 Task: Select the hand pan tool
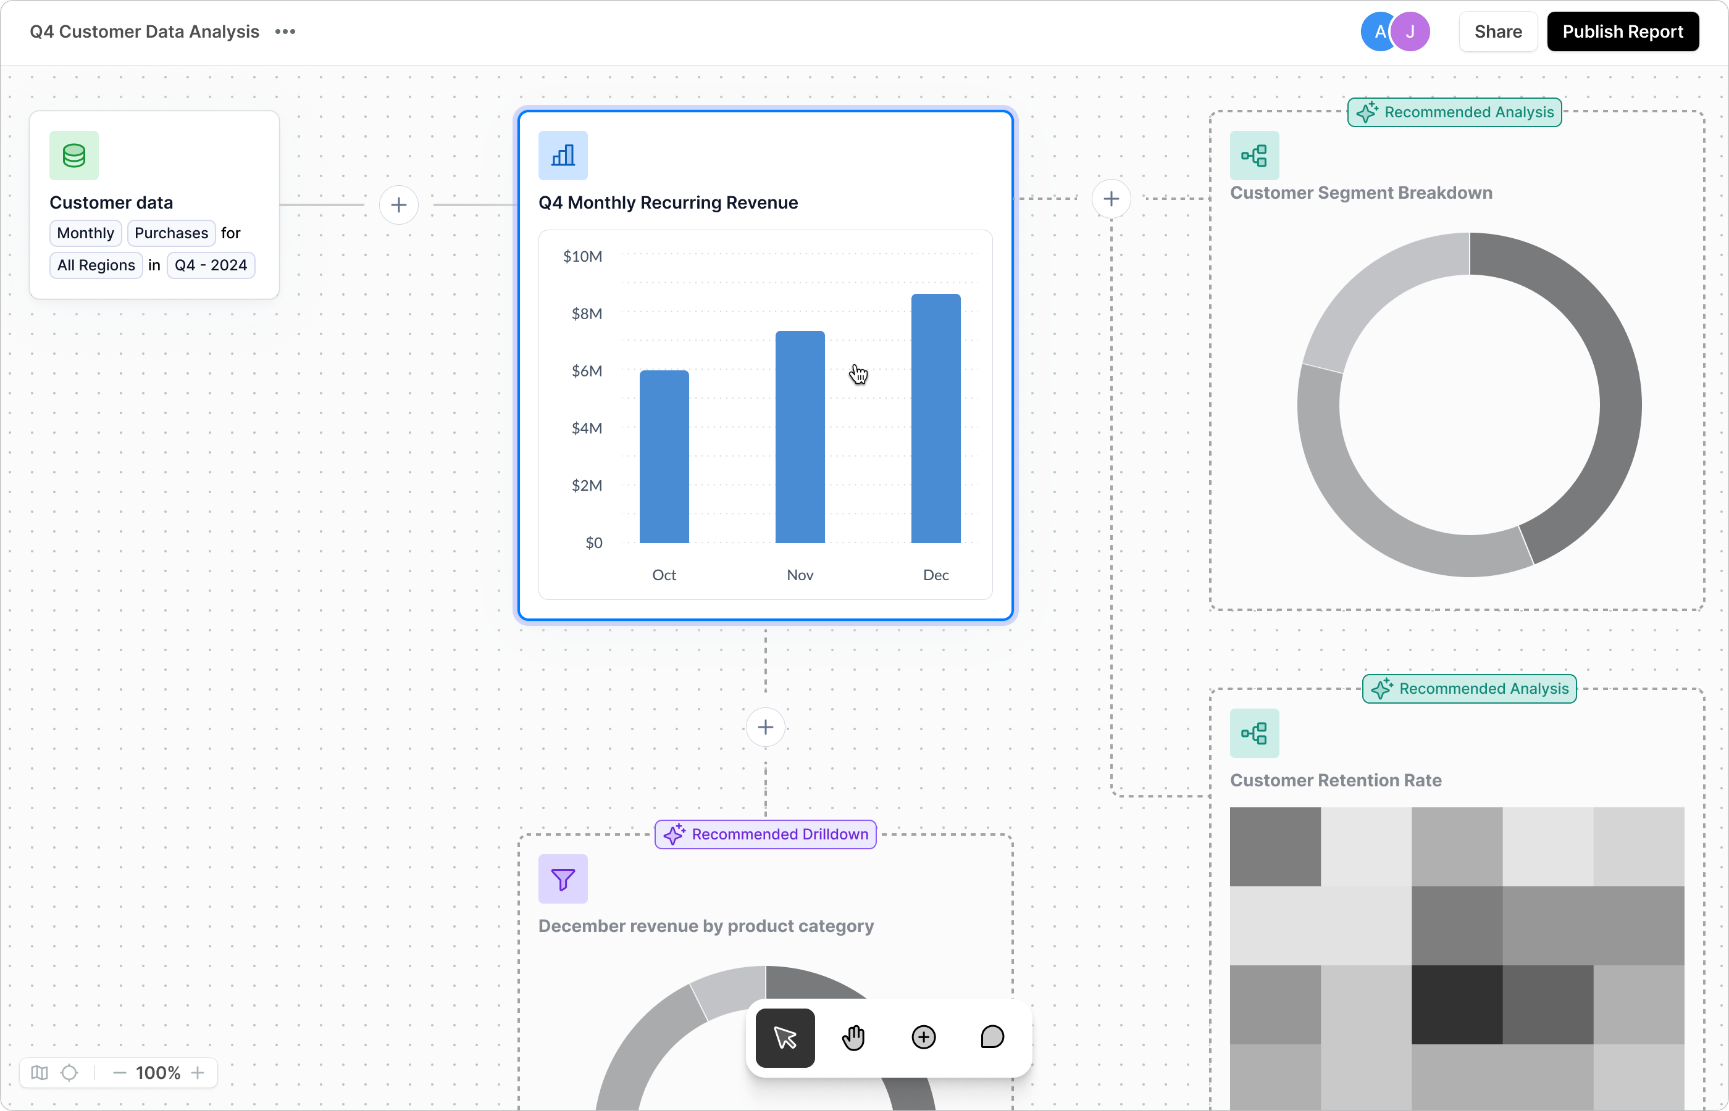pyautogui.click(x=853, y=1038)
